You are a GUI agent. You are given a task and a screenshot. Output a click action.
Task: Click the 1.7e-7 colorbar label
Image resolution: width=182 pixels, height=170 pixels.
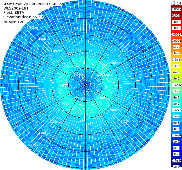coord(176,110)
